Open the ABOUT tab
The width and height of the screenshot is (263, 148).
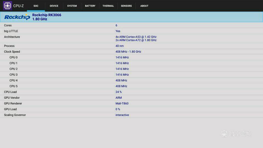[144, 6]
